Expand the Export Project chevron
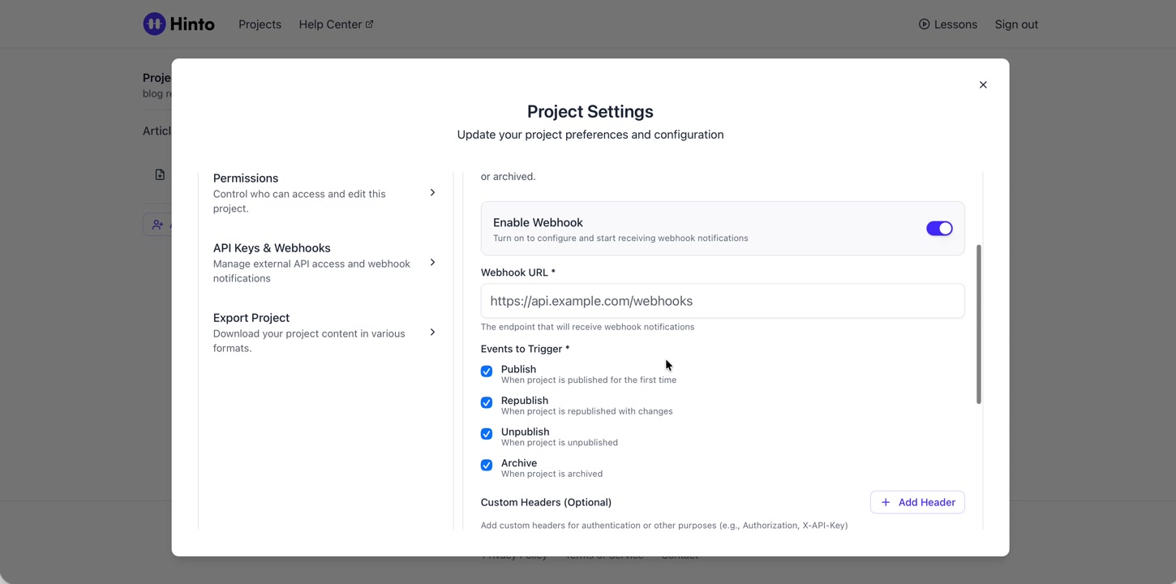This screenshot has height=584, width=1176. tap(432, 333)
